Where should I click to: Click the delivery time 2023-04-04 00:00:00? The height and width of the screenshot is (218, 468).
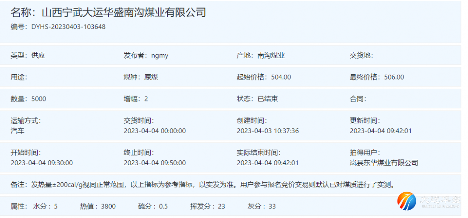[155, 131]
